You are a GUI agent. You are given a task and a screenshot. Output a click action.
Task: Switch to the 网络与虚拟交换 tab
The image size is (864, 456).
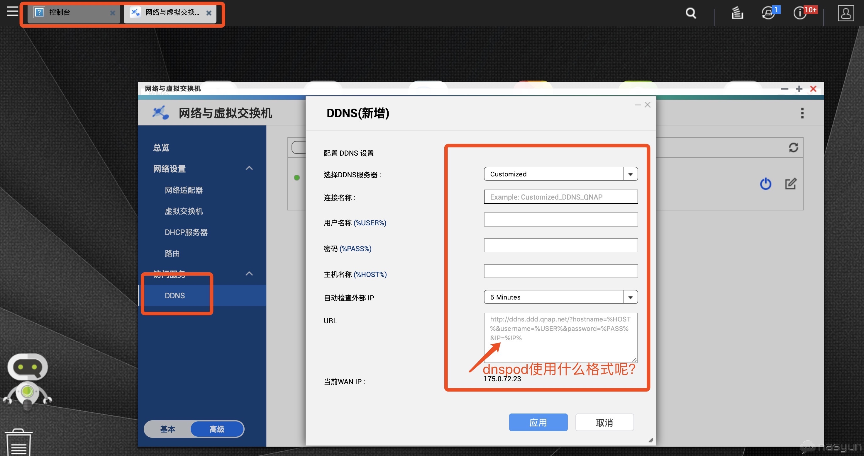170,13
